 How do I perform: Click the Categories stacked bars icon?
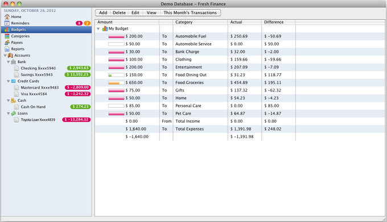7,36
